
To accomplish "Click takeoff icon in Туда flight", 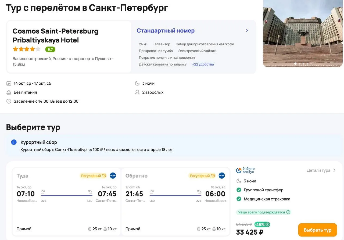I will (x=43, y=192).
